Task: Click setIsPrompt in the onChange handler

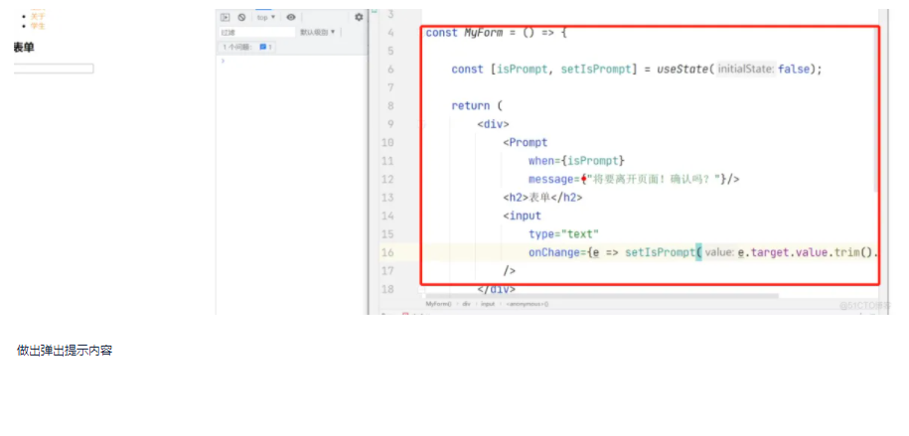Action: (660, 253)
